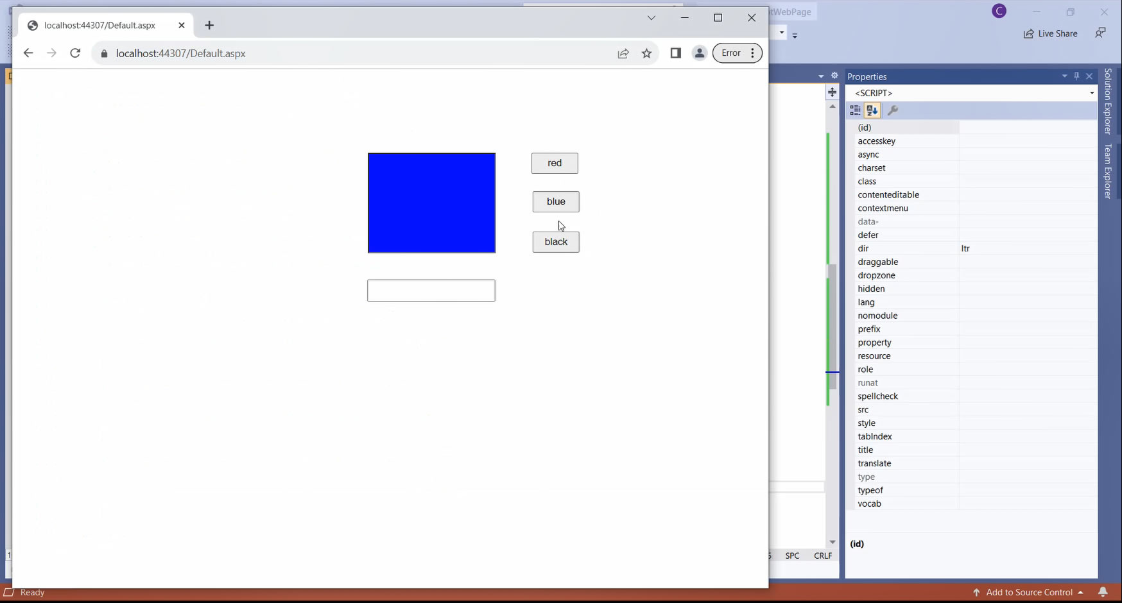
Task: Send feedback via the Visual Studio feedback icon
Action: tap(1100, 33)
